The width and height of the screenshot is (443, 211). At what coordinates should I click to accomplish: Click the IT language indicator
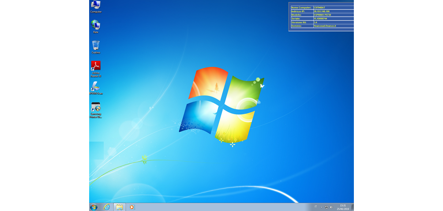(315, 207)
